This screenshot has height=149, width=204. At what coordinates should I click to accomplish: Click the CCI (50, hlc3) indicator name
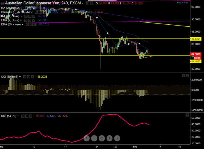pos(10,77)
